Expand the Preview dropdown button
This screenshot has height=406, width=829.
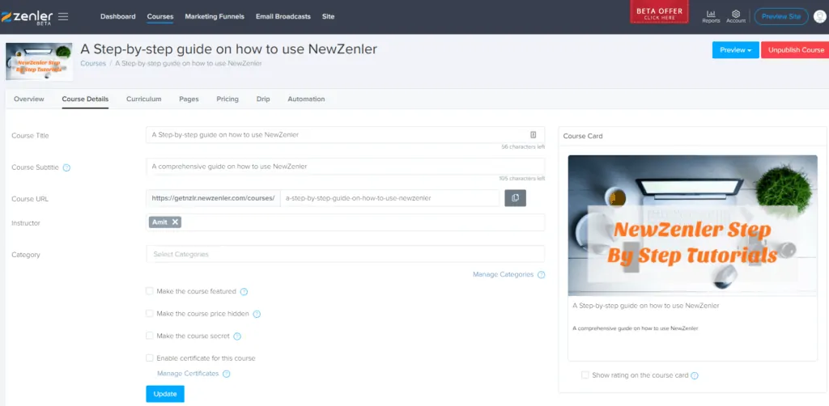pos(735,50)
